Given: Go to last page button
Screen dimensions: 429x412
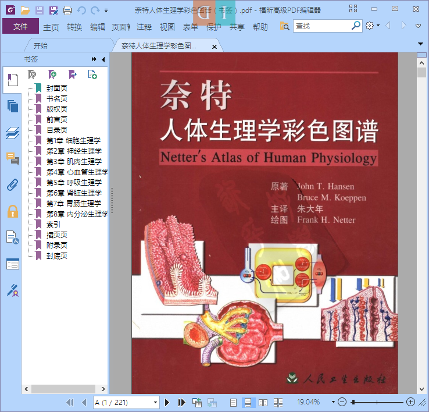Looking at the screenshot, I should (x=181, y=403).
